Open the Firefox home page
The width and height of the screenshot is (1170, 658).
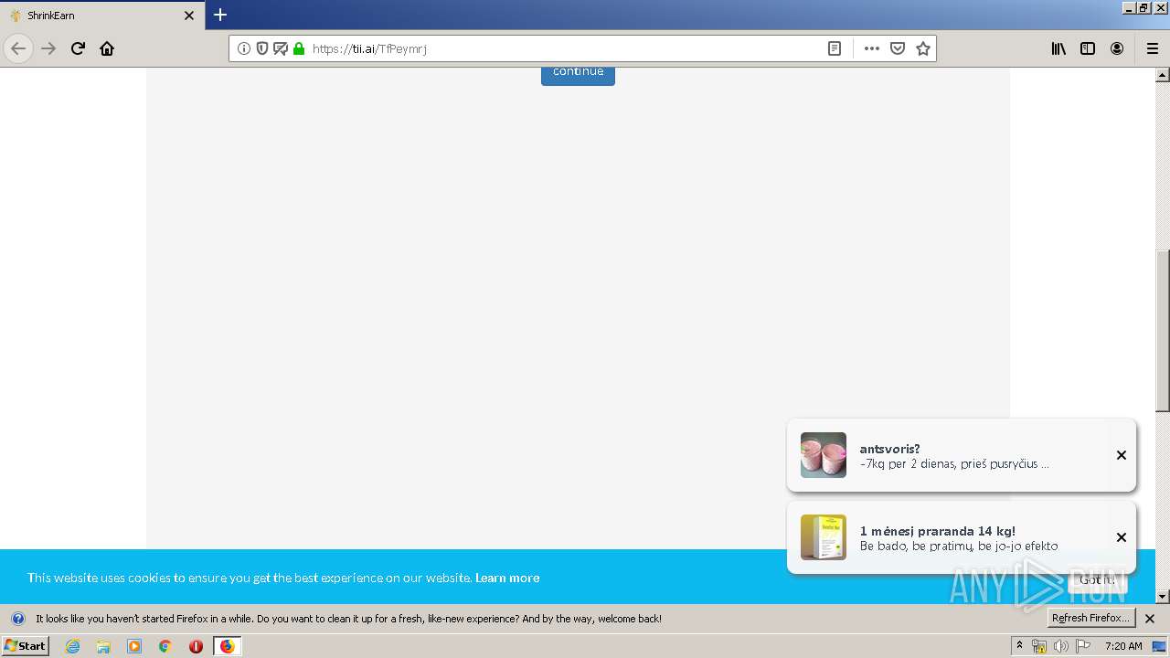pos(107,48)
